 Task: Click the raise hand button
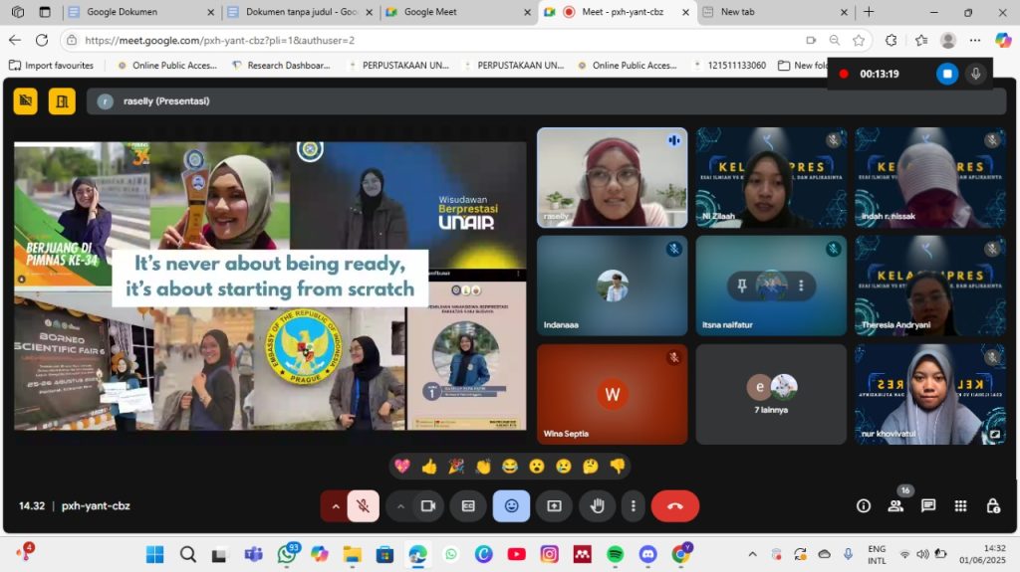597,506
